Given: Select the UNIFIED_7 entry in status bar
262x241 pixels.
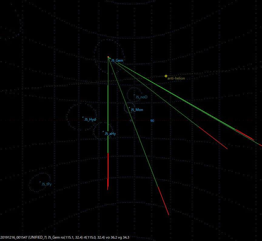Looking at the screenshot, I should (x=37, y=238).
